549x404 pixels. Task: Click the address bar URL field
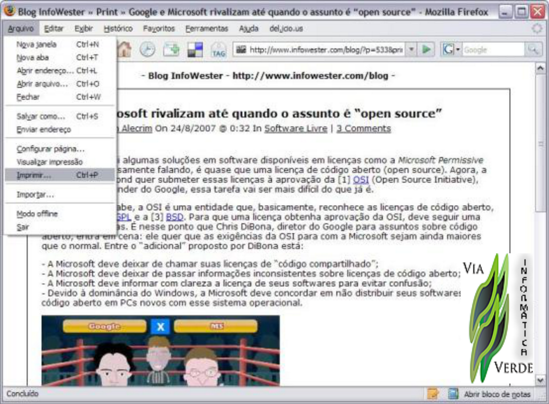click(x=326, y=50)
